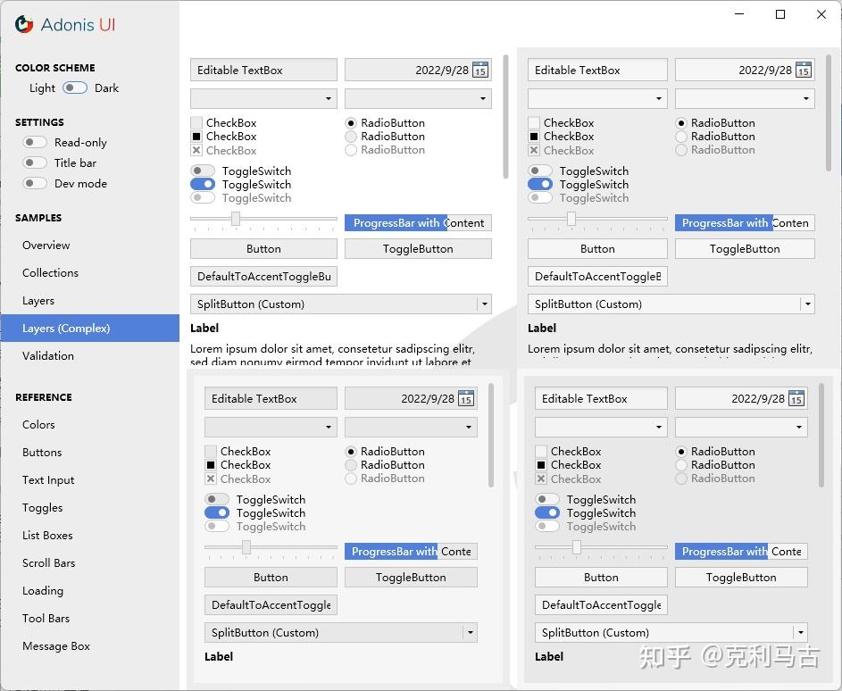Select Message Box in the sidebar
The width and height of the screenshot is (842, 691).
(x=56, y=645)
